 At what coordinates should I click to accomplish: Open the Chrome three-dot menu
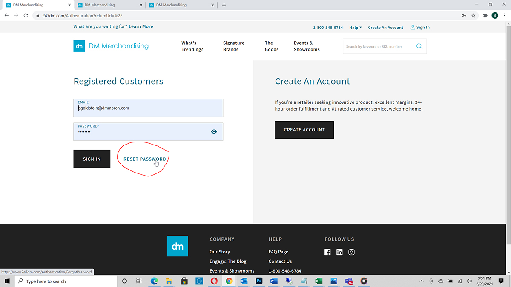(x=505, y=15)
